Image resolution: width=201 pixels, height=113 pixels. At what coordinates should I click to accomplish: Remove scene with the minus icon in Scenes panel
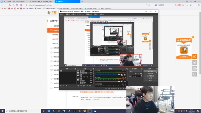[x=64, y=86]
